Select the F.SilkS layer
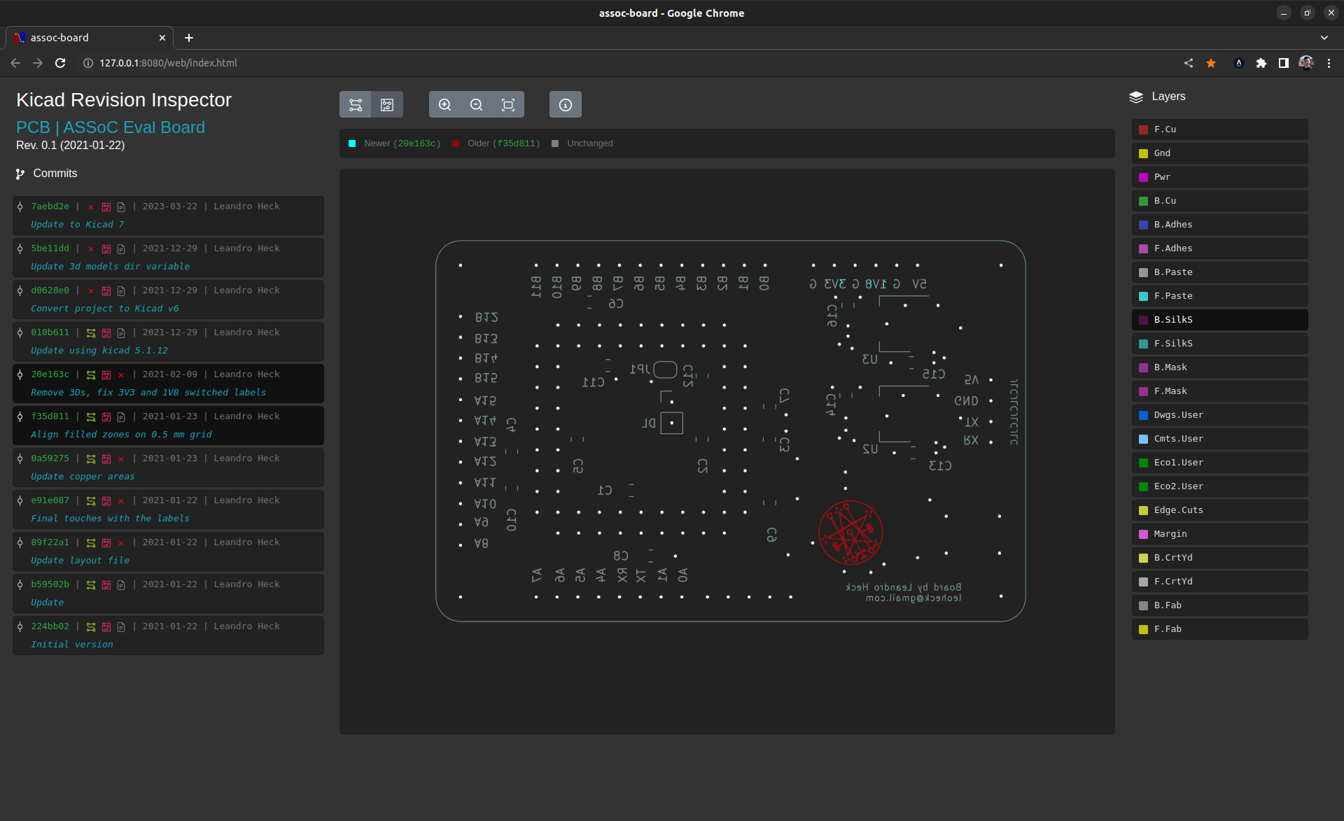This screenshot has height=821, width=1344. [1219, 344]
